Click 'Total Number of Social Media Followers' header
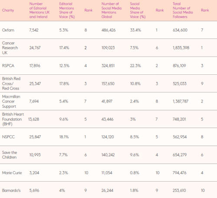217x198 pixels. pyautogui.click(x=183, y=10)
